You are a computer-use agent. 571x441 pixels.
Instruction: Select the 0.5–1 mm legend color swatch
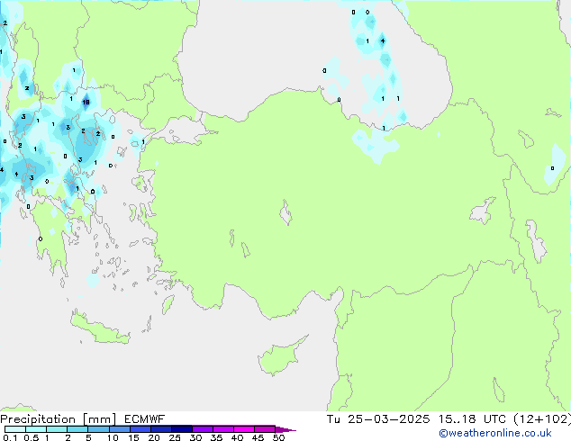(36, 429)
